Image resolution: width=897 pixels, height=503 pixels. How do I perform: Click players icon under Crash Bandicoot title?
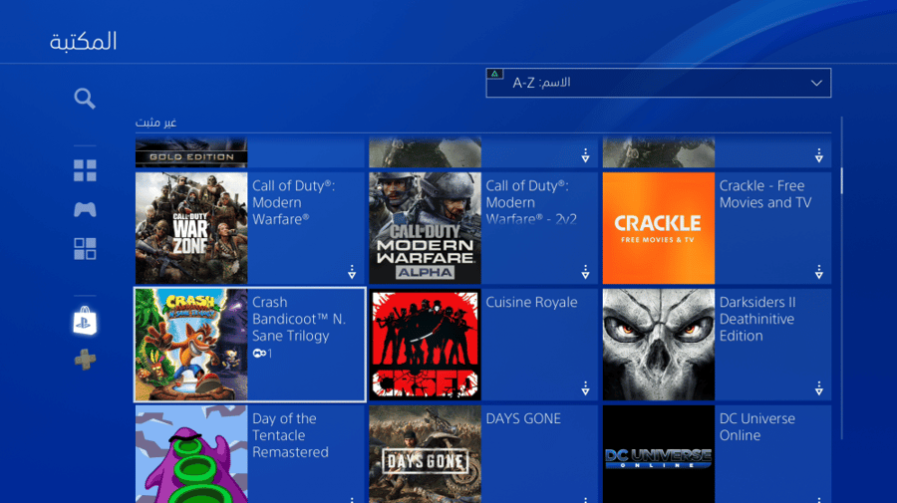click(x=262, y=354)
